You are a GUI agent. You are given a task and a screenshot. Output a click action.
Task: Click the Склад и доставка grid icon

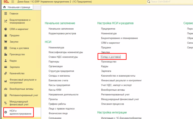coord(6,48)
